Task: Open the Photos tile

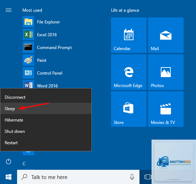Action: 166,72
